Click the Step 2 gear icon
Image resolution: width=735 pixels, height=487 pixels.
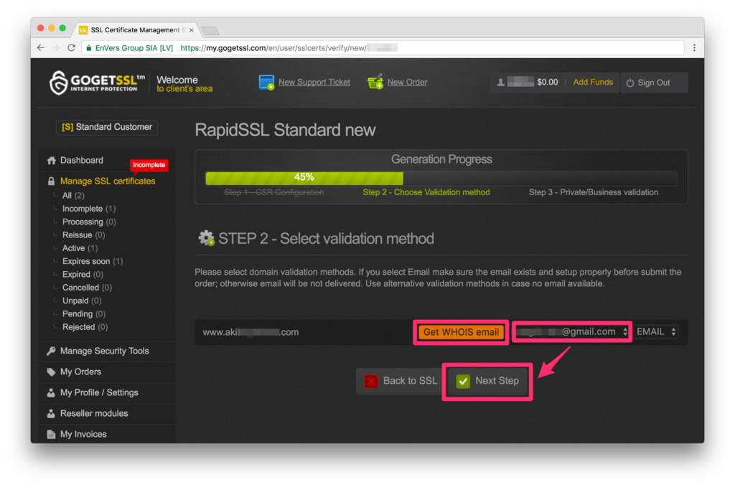(x=206, y=238)
